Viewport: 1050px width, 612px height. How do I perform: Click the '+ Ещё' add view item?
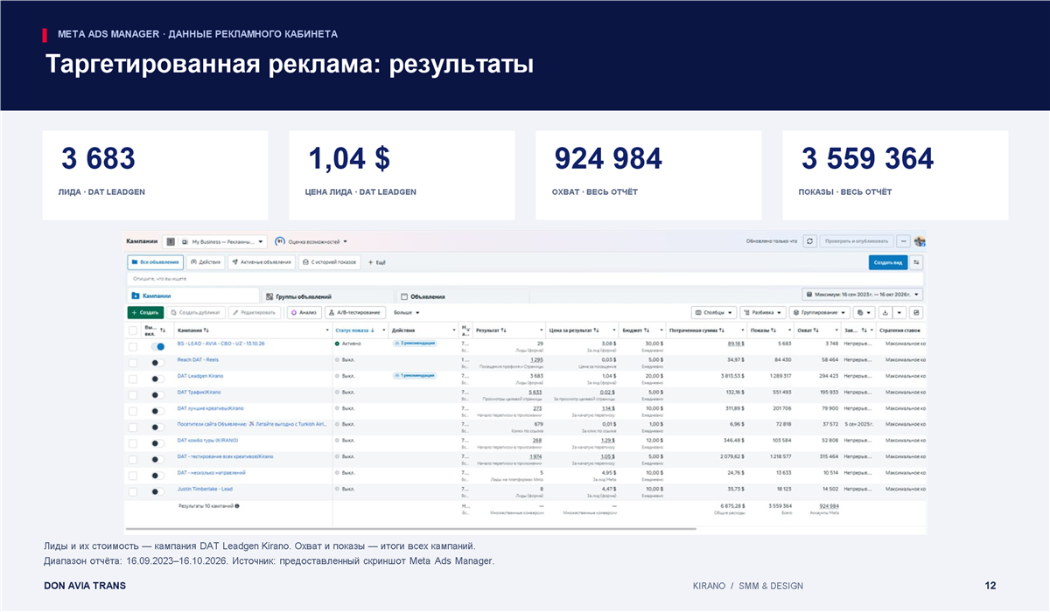coord(375,262)
